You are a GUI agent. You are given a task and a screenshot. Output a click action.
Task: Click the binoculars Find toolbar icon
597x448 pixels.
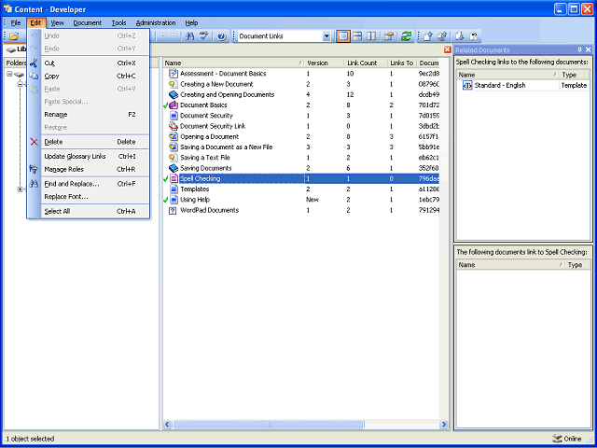tap(189, 36)
